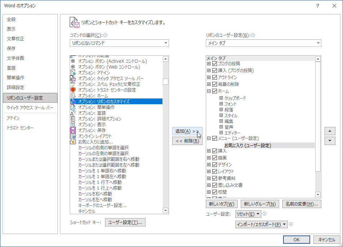This screenshot has width=343, height=247.
Task: Open shortcut key ユーザー設定(T) button
Action: click(125, 222)
